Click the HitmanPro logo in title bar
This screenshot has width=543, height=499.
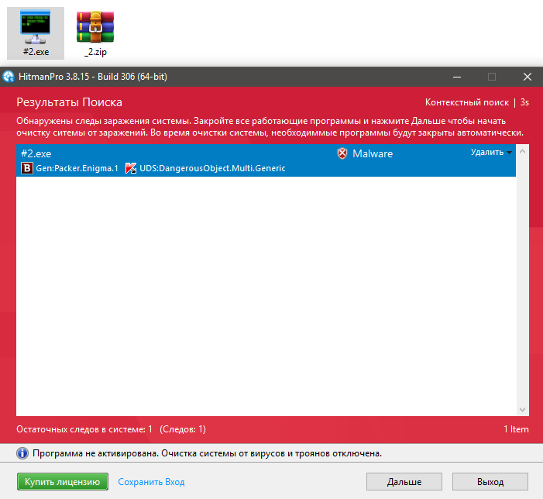tap(9, 77)
